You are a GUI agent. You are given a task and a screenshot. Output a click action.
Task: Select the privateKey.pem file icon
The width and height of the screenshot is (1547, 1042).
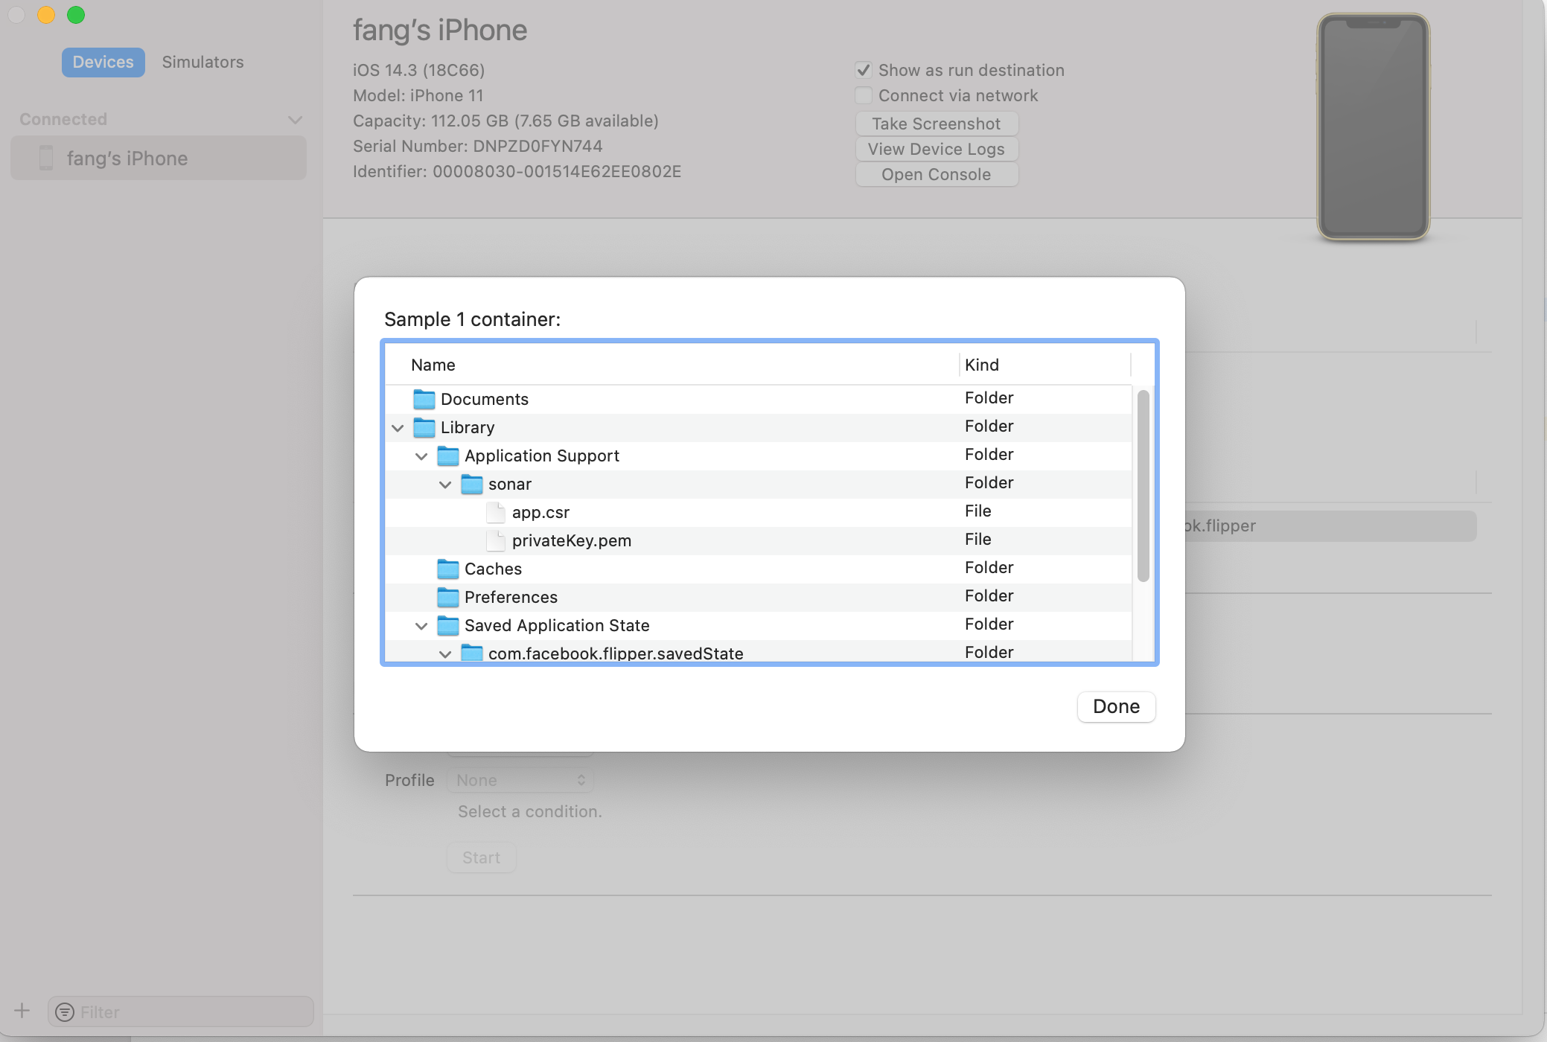pyautogui.click(x=495, y=540)
